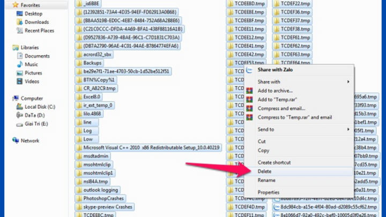Click the Low folder icon
Image resolution: width=386 pixels, height=217 pixels.
pos(79,139)
